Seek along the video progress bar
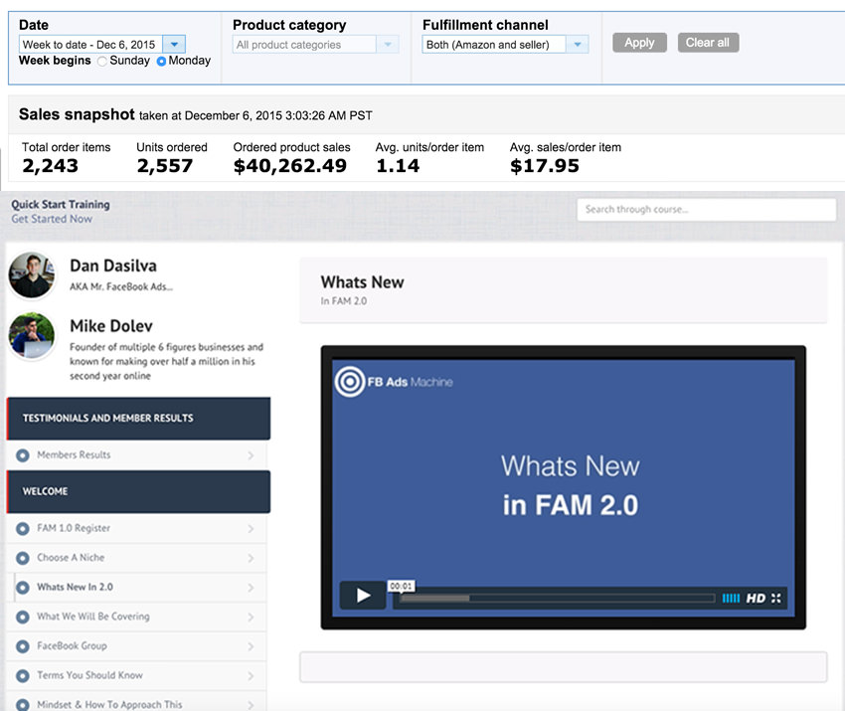The height and width of the screenshot is (711, 845). pyautogui.click(x=558, y=599)
